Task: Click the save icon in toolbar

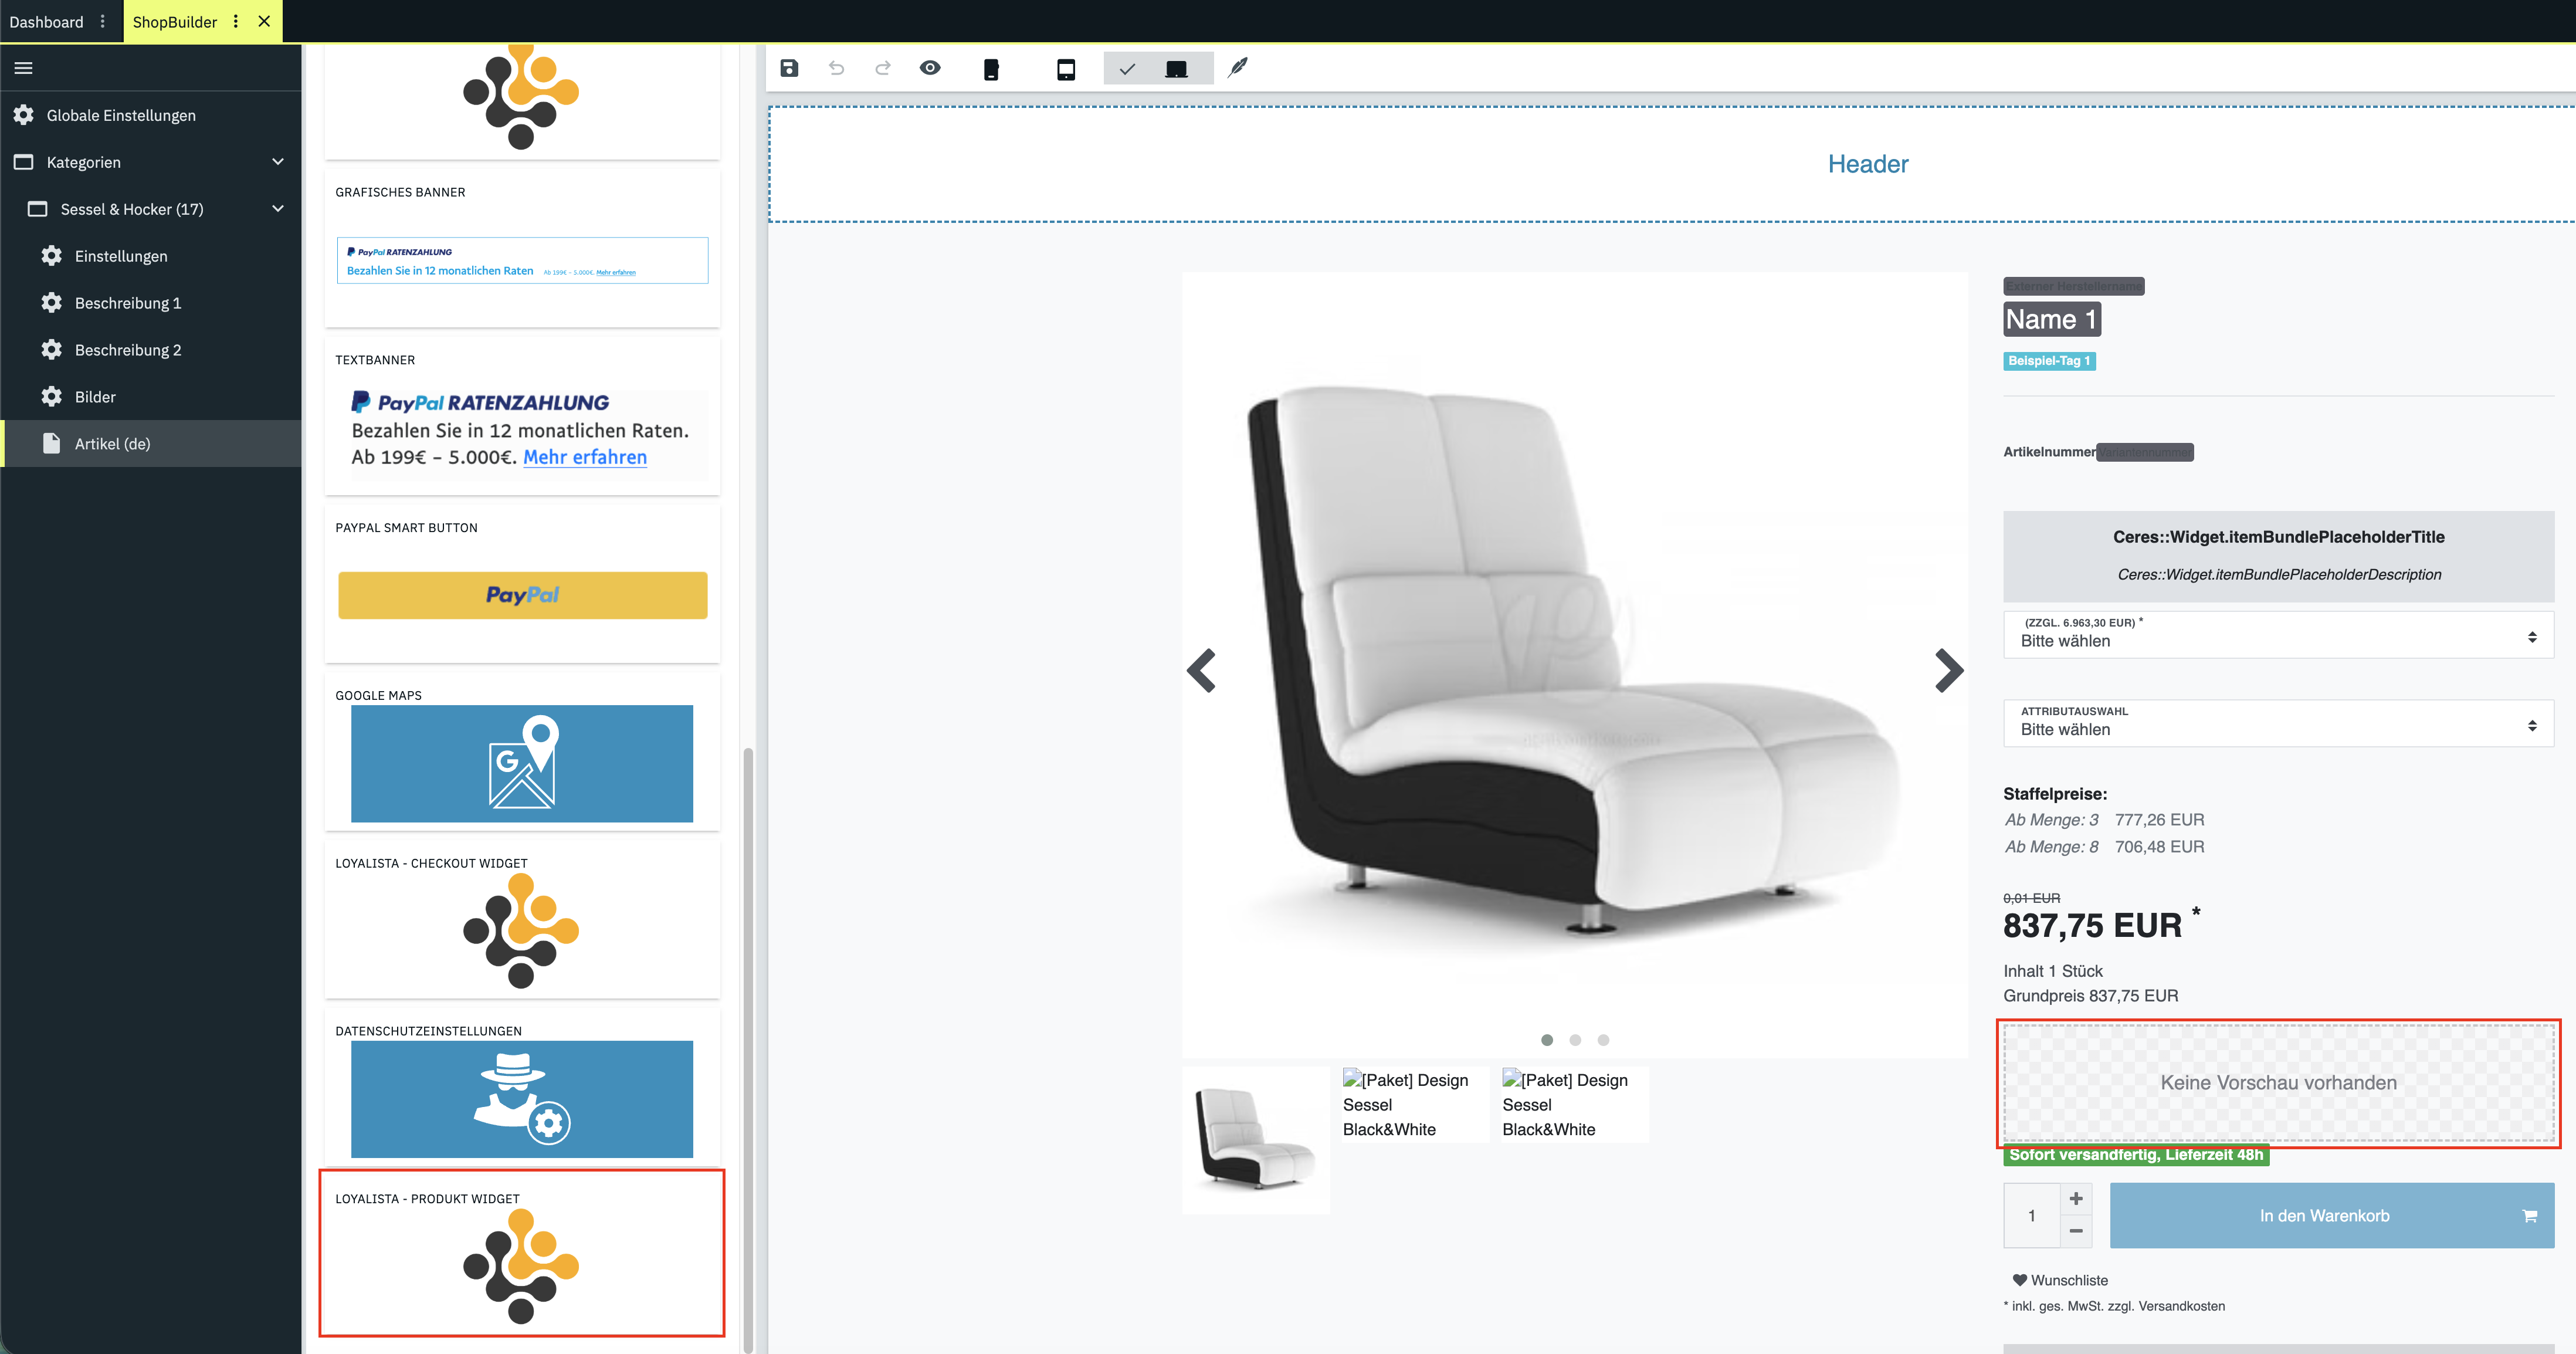Action: pyautogui.click(x=789, y=68)
